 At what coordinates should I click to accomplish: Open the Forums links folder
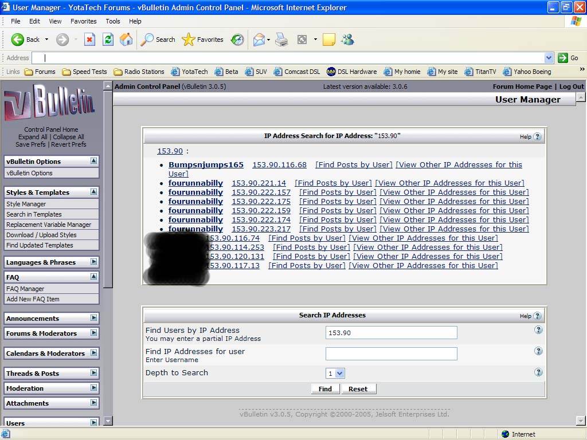point(40,72)
